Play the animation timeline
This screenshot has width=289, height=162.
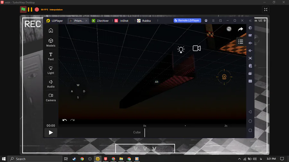coord(51,133)
